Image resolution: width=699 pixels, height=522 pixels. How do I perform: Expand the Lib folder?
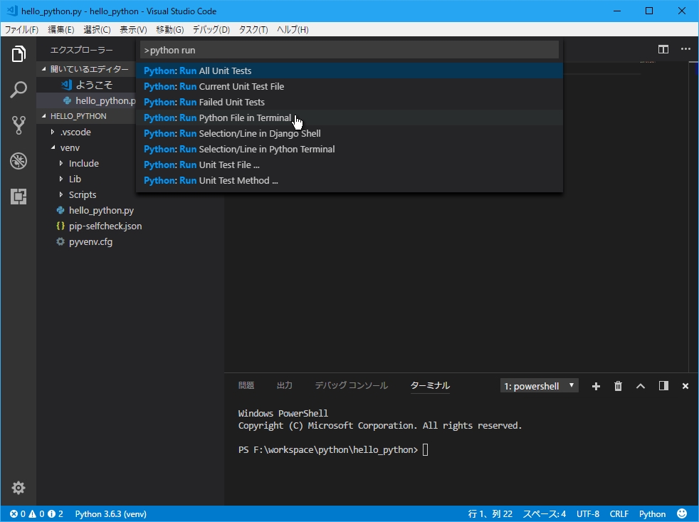(x=61, y=179)
